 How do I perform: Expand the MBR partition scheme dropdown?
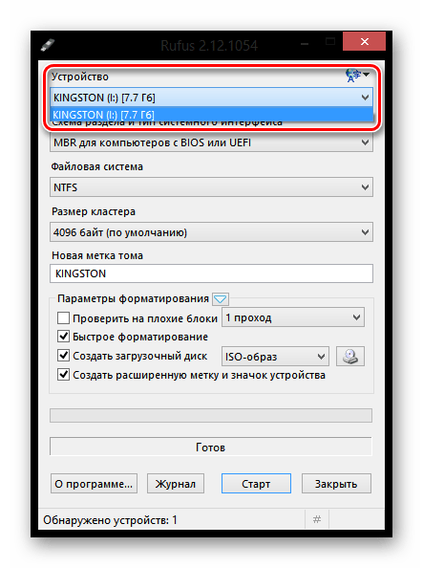pos(211,142)
